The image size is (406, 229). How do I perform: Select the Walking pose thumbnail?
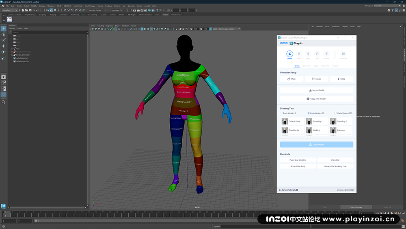pyautogui.click(x=309, y=130)
